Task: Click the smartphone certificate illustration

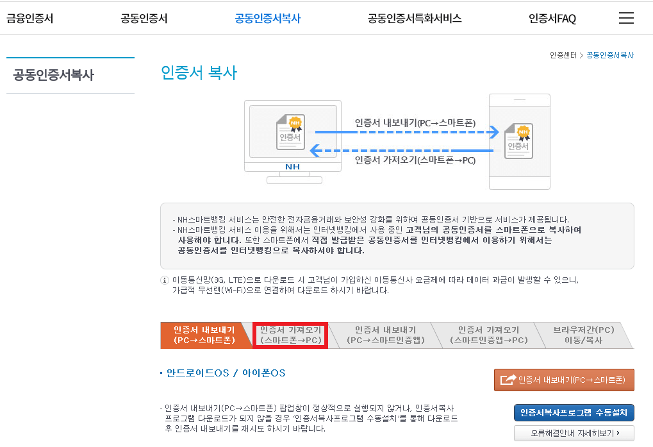Action: pos(519,142)
